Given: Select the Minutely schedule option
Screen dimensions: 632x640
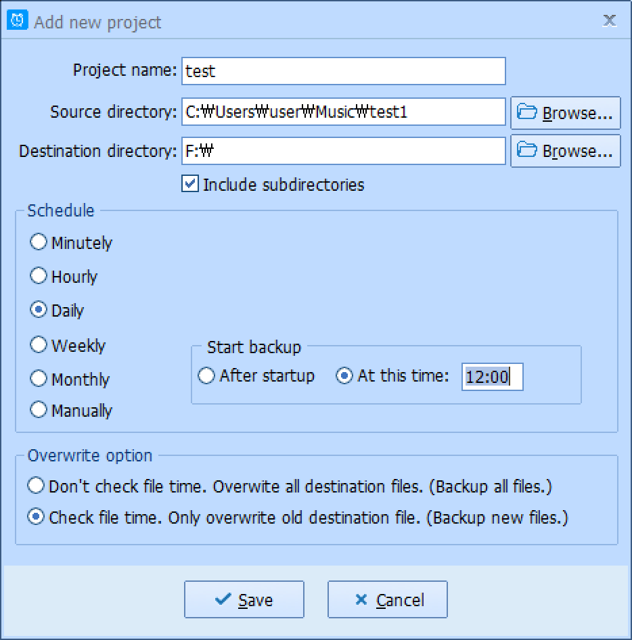Looking at the screenshot, I should point(39,242).
